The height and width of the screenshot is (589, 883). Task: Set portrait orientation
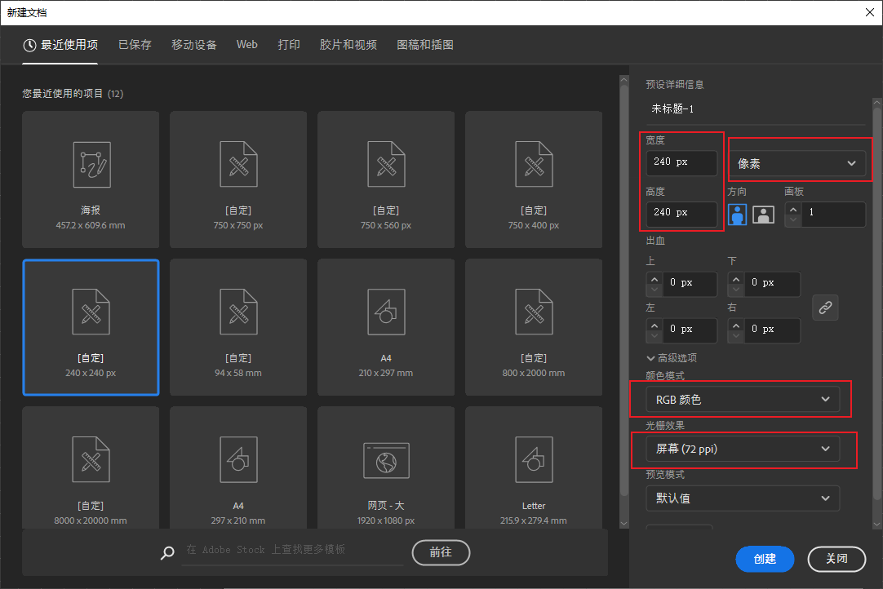[737, 215]
